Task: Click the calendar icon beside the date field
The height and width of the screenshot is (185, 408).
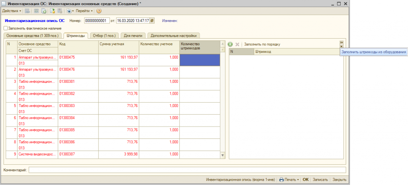Action: [x=152, y=20]
